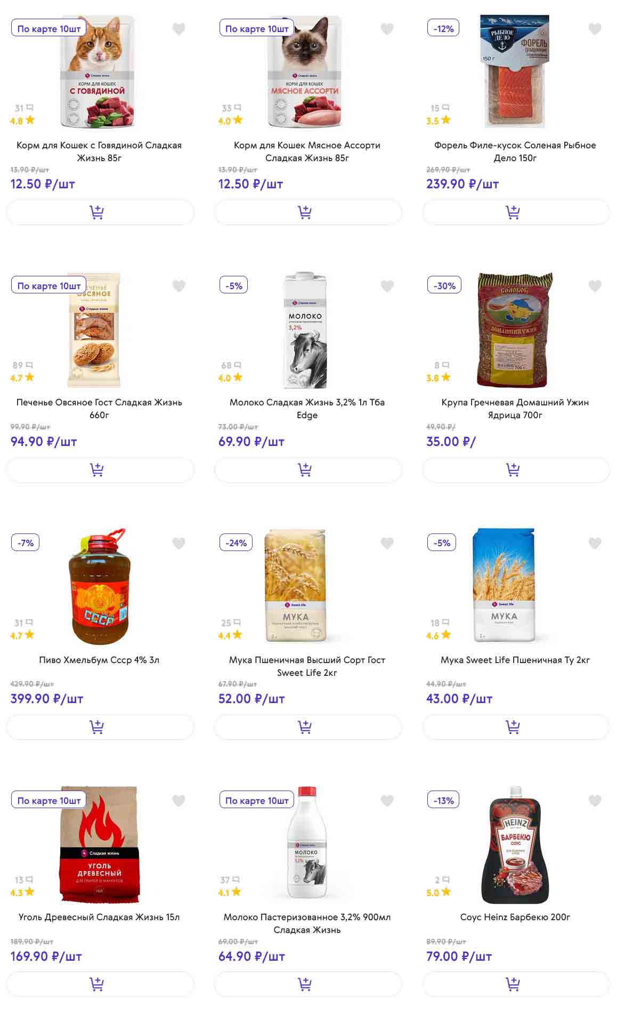Favorite the Мука Высший Сорт flour
The image size is (617, 1021).
pyautogui.click(x=387, y=544)
